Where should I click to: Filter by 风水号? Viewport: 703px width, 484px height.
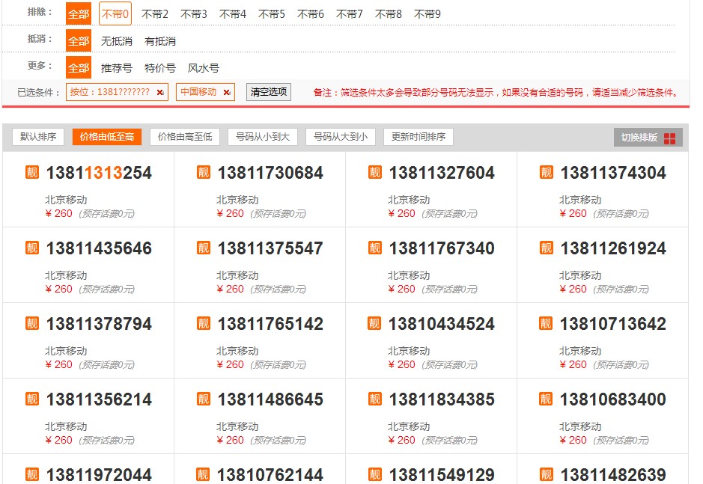click(204, 68)
